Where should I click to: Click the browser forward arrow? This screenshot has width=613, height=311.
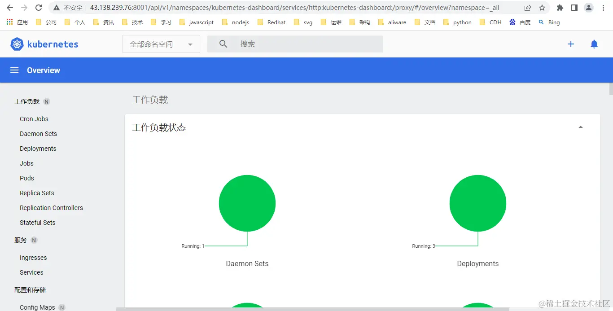coord(24,8)
